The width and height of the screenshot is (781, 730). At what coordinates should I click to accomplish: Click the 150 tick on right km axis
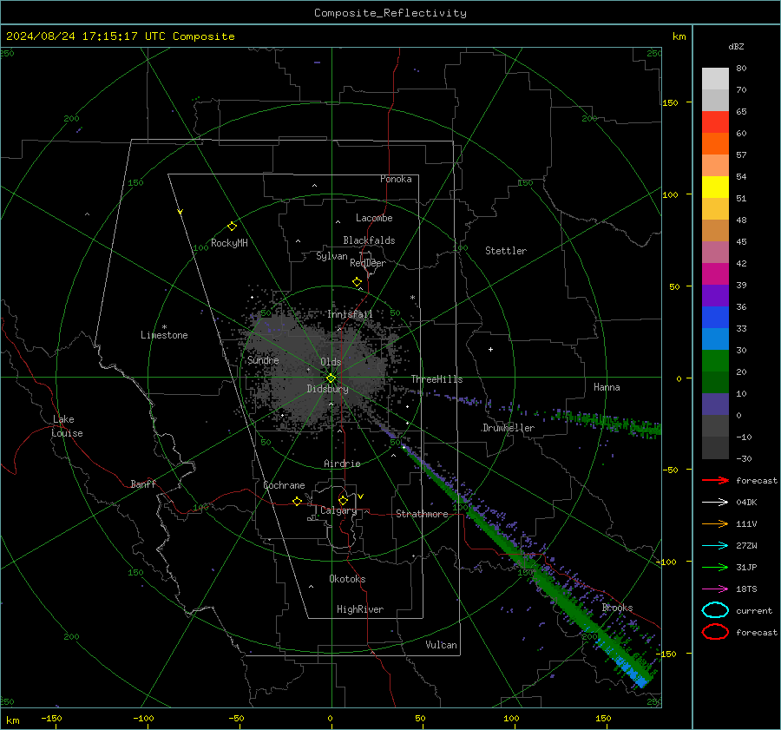point(671,102)
